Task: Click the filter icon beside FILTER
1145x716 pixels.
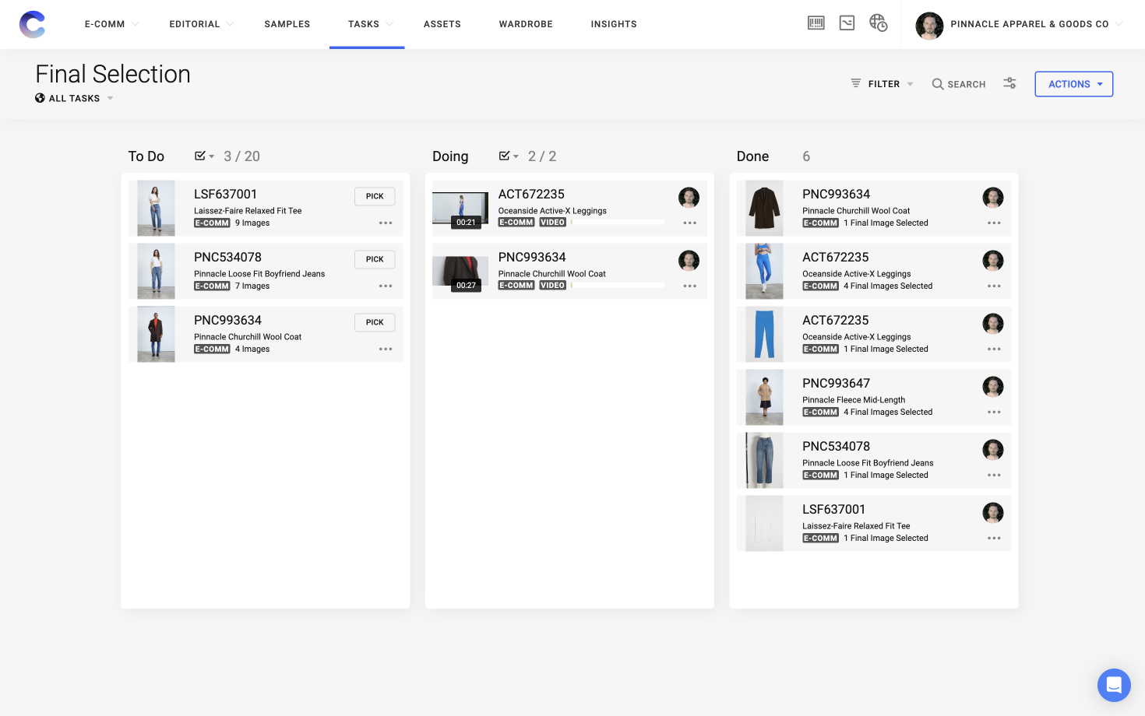Action: click(854, 83)
